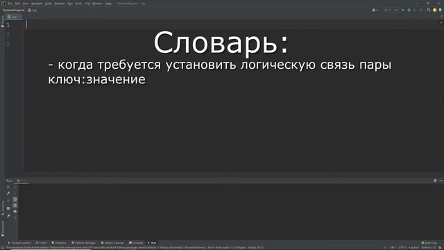The width and height of the screenshot is (444, 250).
Task: Open the View menu
Action: coord(26,3)
